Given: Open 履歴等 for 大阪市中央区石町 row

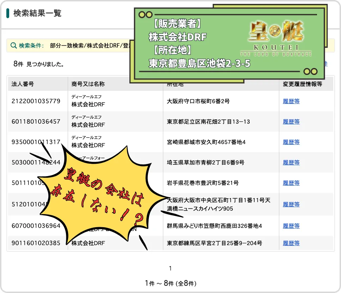Looking at the screenshot, I should tap(291, 205).
